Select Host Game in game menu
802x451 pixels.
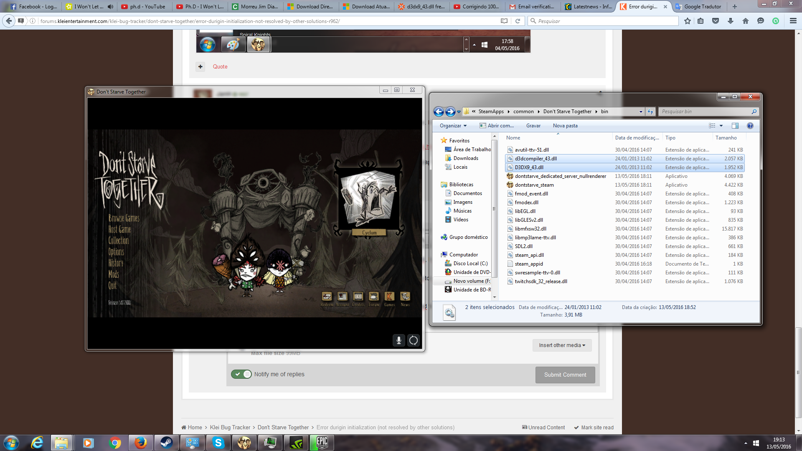pos(119,229)
